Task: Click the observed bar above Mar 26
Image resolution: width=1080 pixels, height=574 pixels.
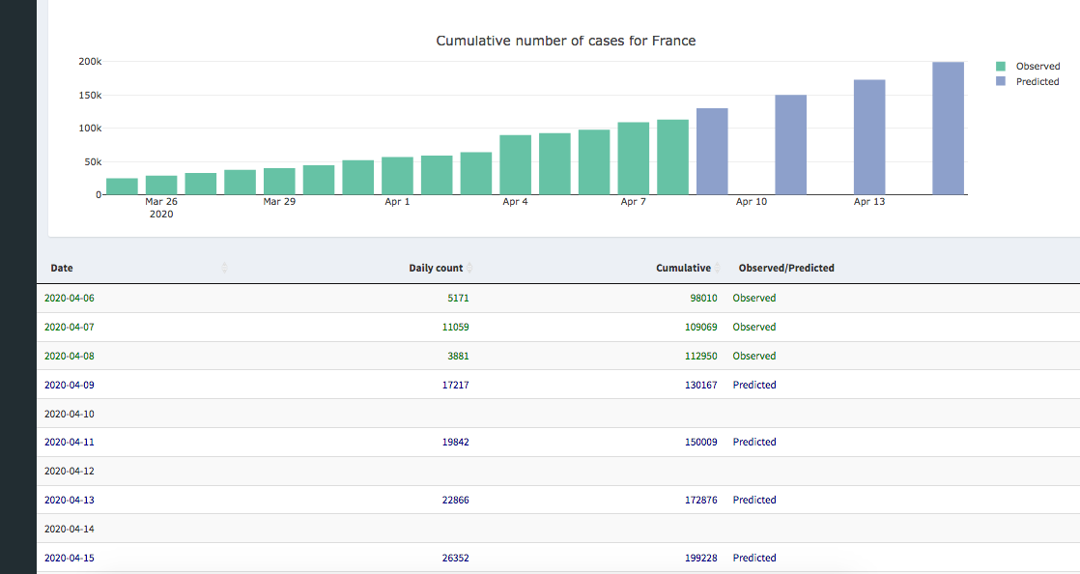Action: pos(161,185)
